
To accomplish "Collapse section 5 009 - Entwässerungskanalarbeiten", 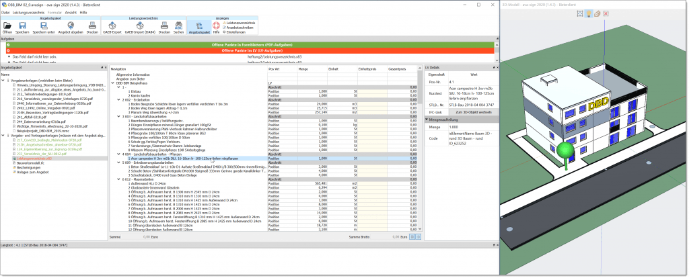I will pos(118,163).
